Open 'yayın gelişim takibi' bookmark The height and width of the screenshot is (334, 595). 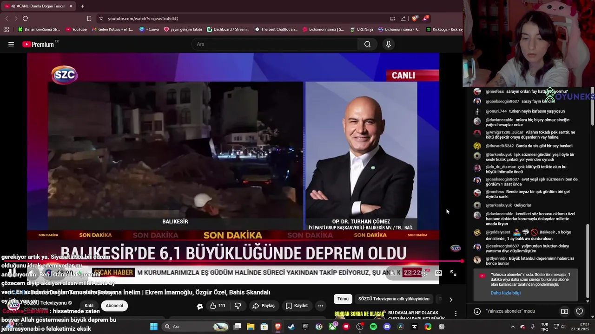(x=183, y=29)
